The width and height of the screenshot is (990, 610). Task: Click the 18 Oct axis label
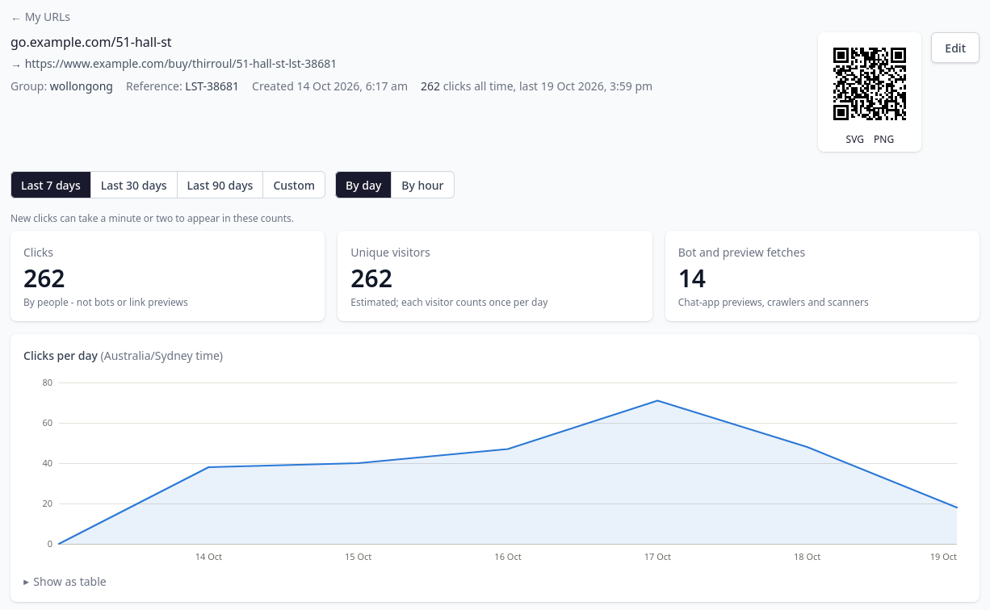click(x=807, y=557)
